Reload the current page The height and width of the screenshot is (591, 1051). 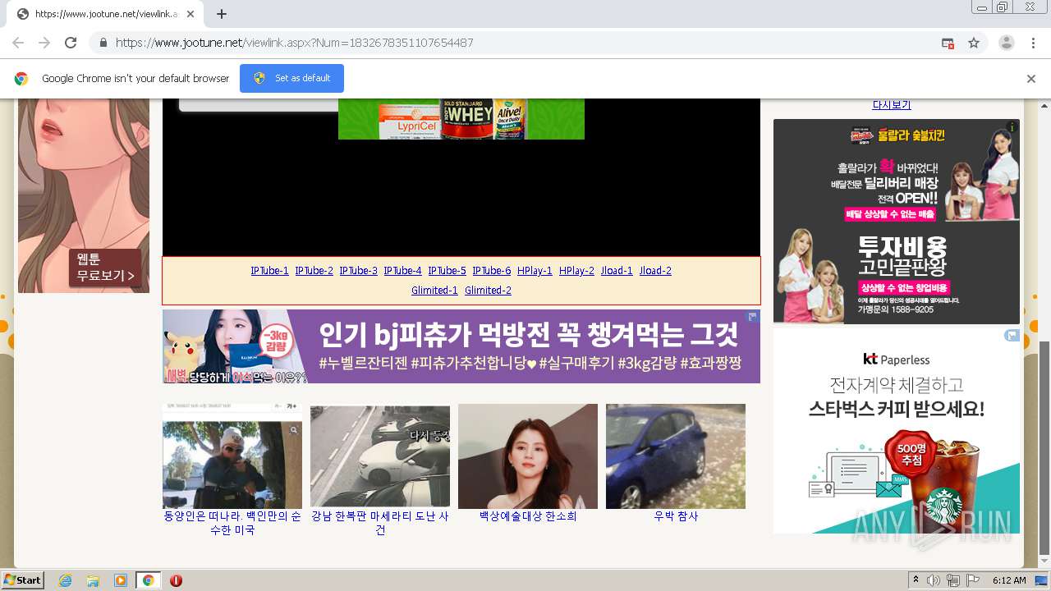71,43
